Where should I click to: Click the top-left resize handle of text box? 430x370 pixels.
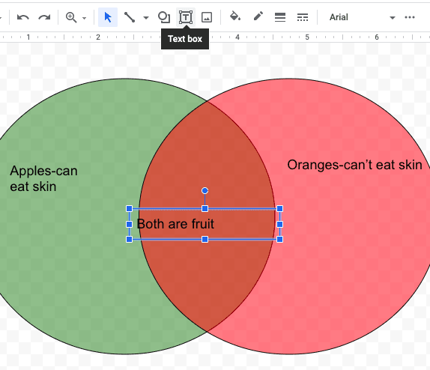tap(129, 209)
